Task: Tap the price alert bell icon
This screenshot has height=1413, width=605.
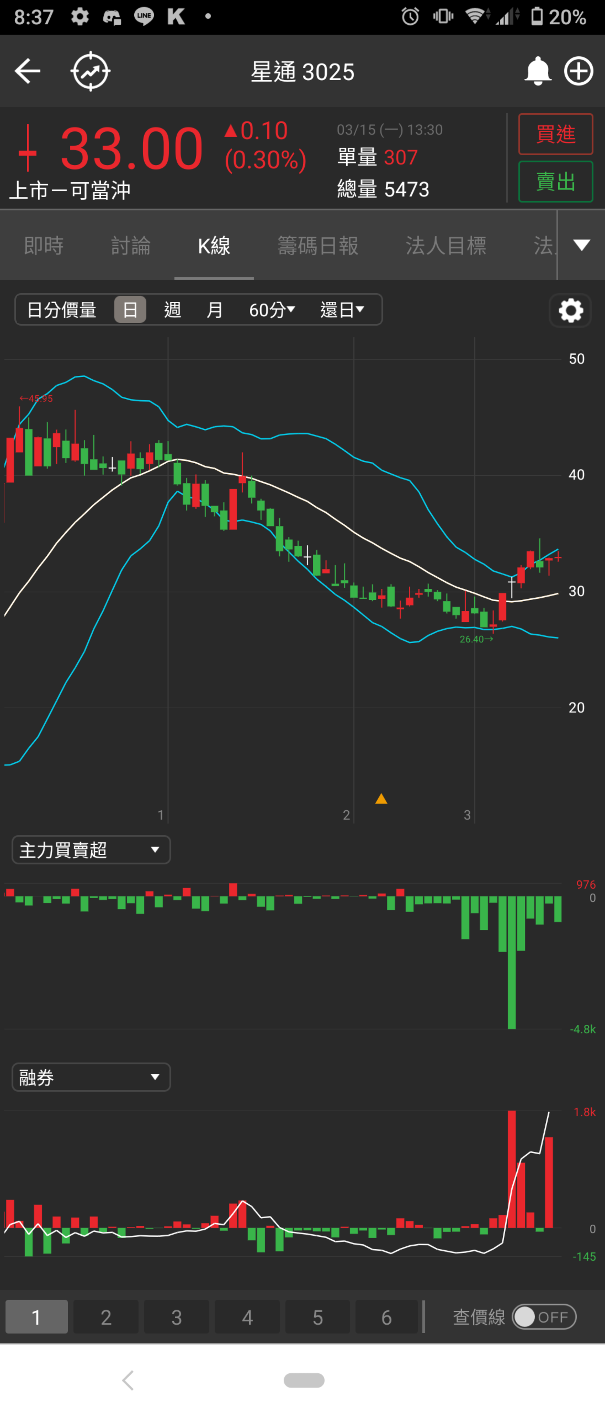Action: coord(537,71)
